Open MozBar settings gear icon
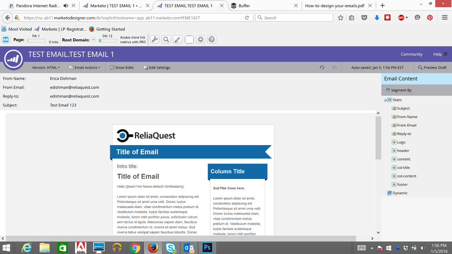Viewport: 452px width, 254px height. [x=200, y=39]
